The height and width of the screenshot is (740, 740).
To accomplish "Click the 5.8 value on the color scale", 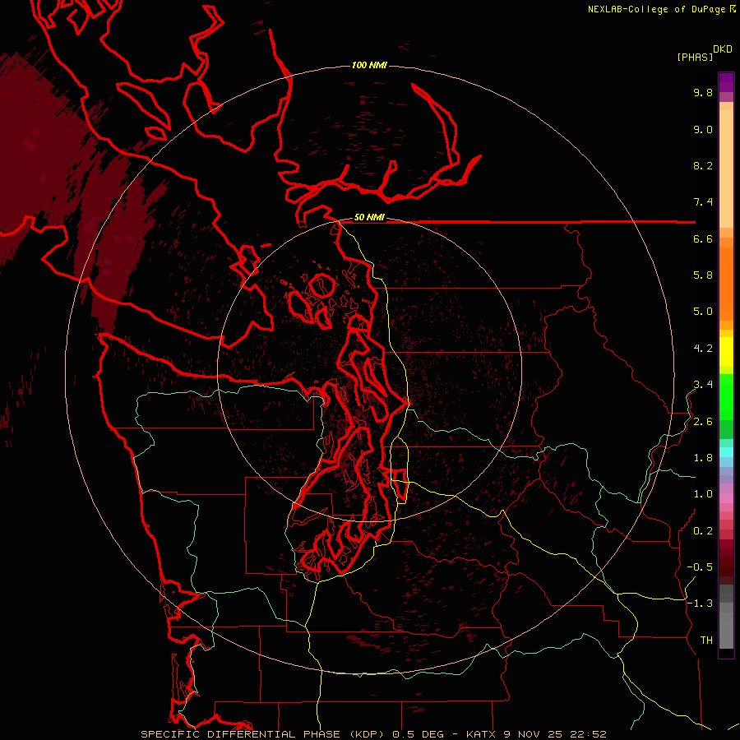I will (703, 275).
